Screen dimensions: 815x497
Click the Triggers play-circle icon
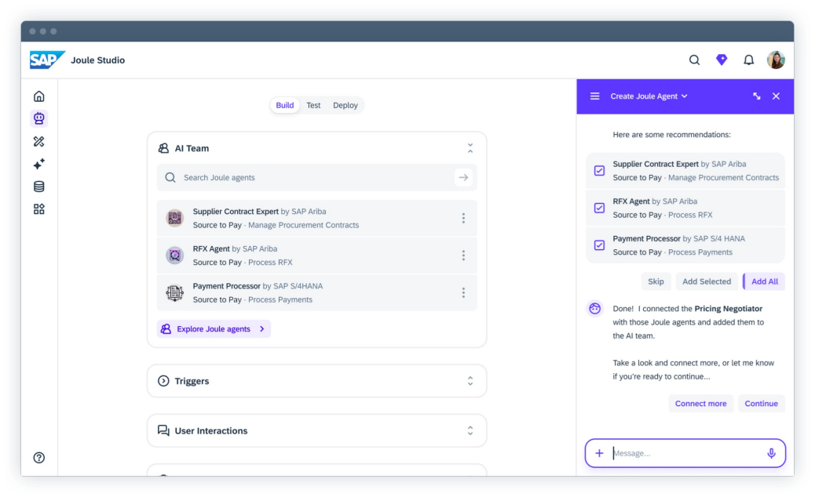point(163,381)
